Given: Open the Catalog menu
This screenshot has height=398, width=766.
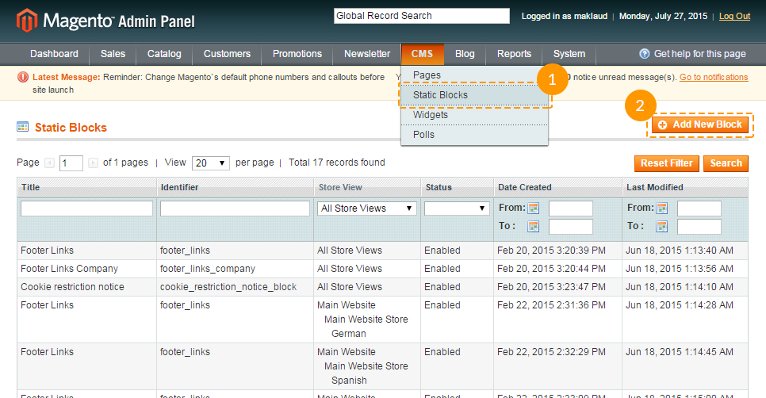Looking at the screenshot, I should 164,54.
